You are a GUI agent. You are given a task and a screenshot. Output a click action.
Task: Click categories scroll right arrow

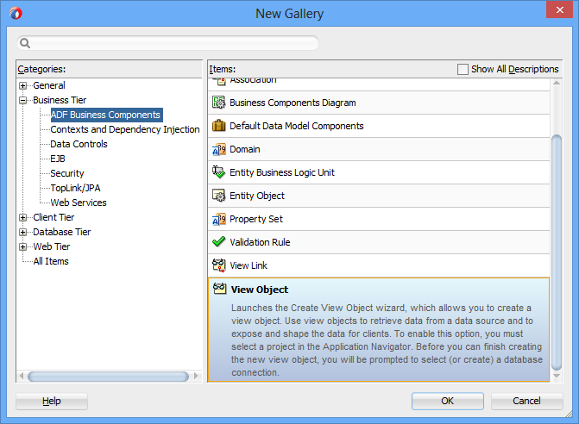[196, 377]
